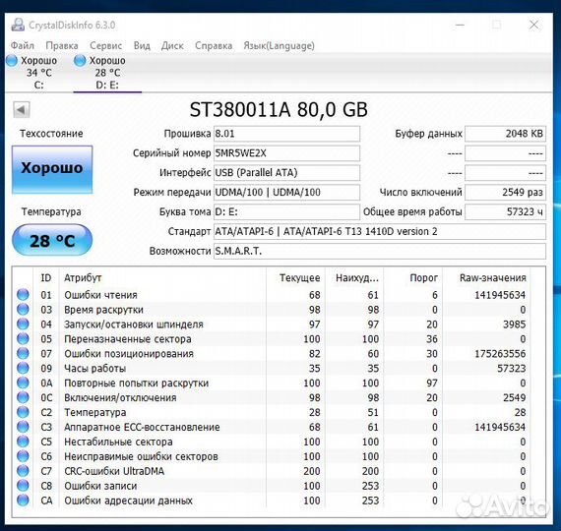
Task: Open the Сервис menu
Action: (105, 46)
